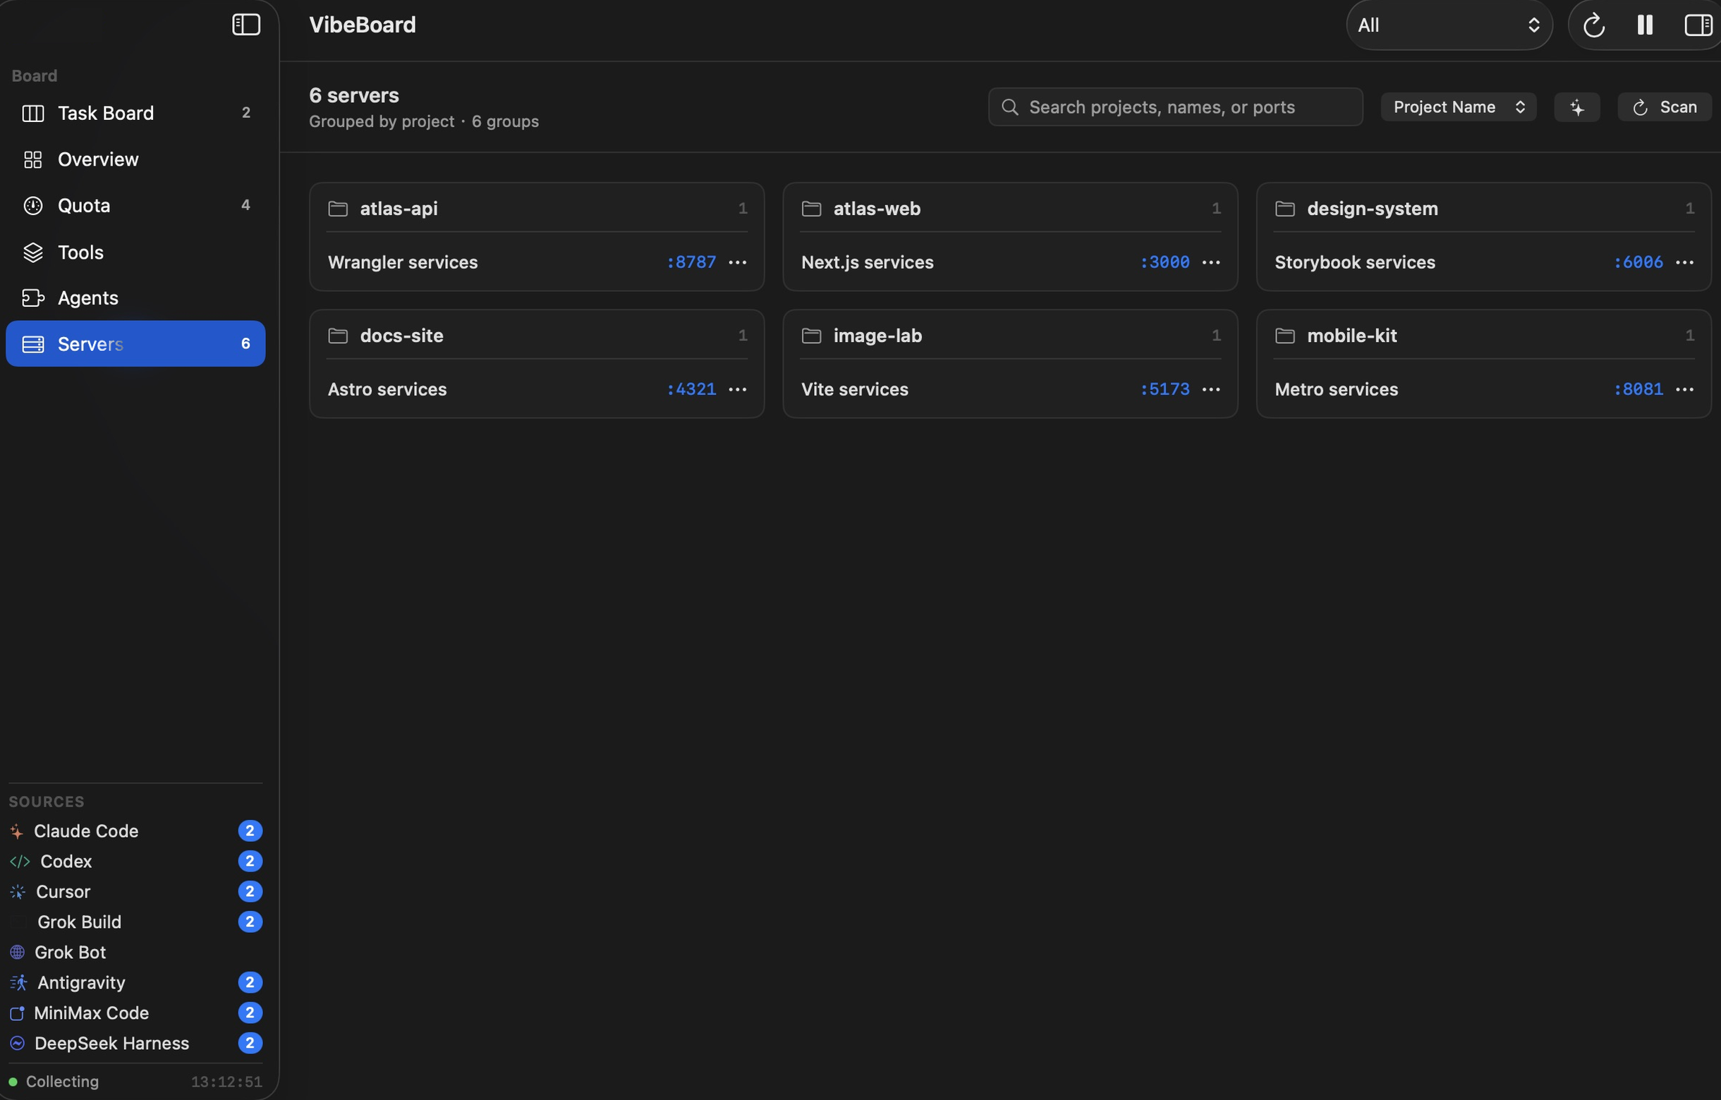The image size is (1721, 1100).
Task: Open the All filter dropdown
Action: (1449, 25)
